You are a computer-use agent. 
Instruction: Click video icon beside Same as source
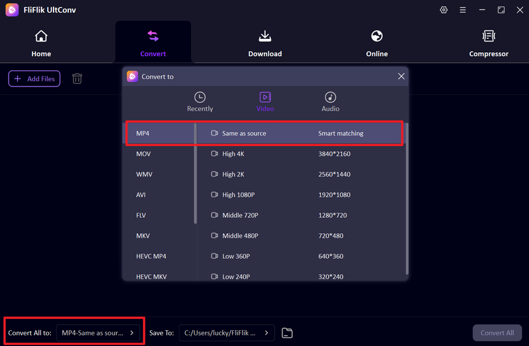click(214, 133)
